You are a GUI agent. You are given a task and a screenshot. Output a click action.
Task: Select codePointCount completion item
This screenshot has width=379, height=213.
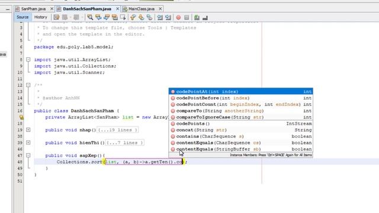[x=241, y=104]
